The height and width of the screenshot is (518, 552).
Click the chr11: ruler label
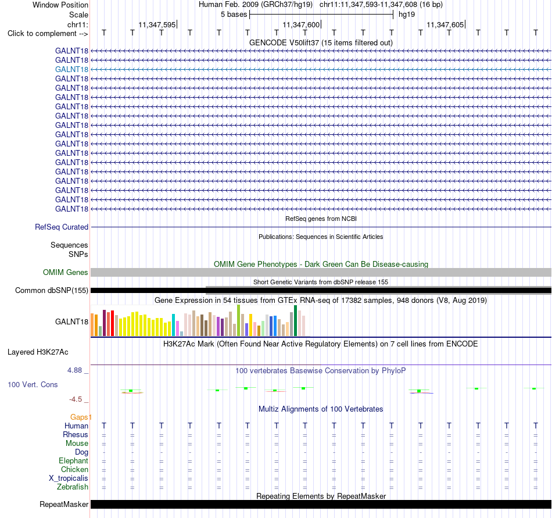click(77, 24)
